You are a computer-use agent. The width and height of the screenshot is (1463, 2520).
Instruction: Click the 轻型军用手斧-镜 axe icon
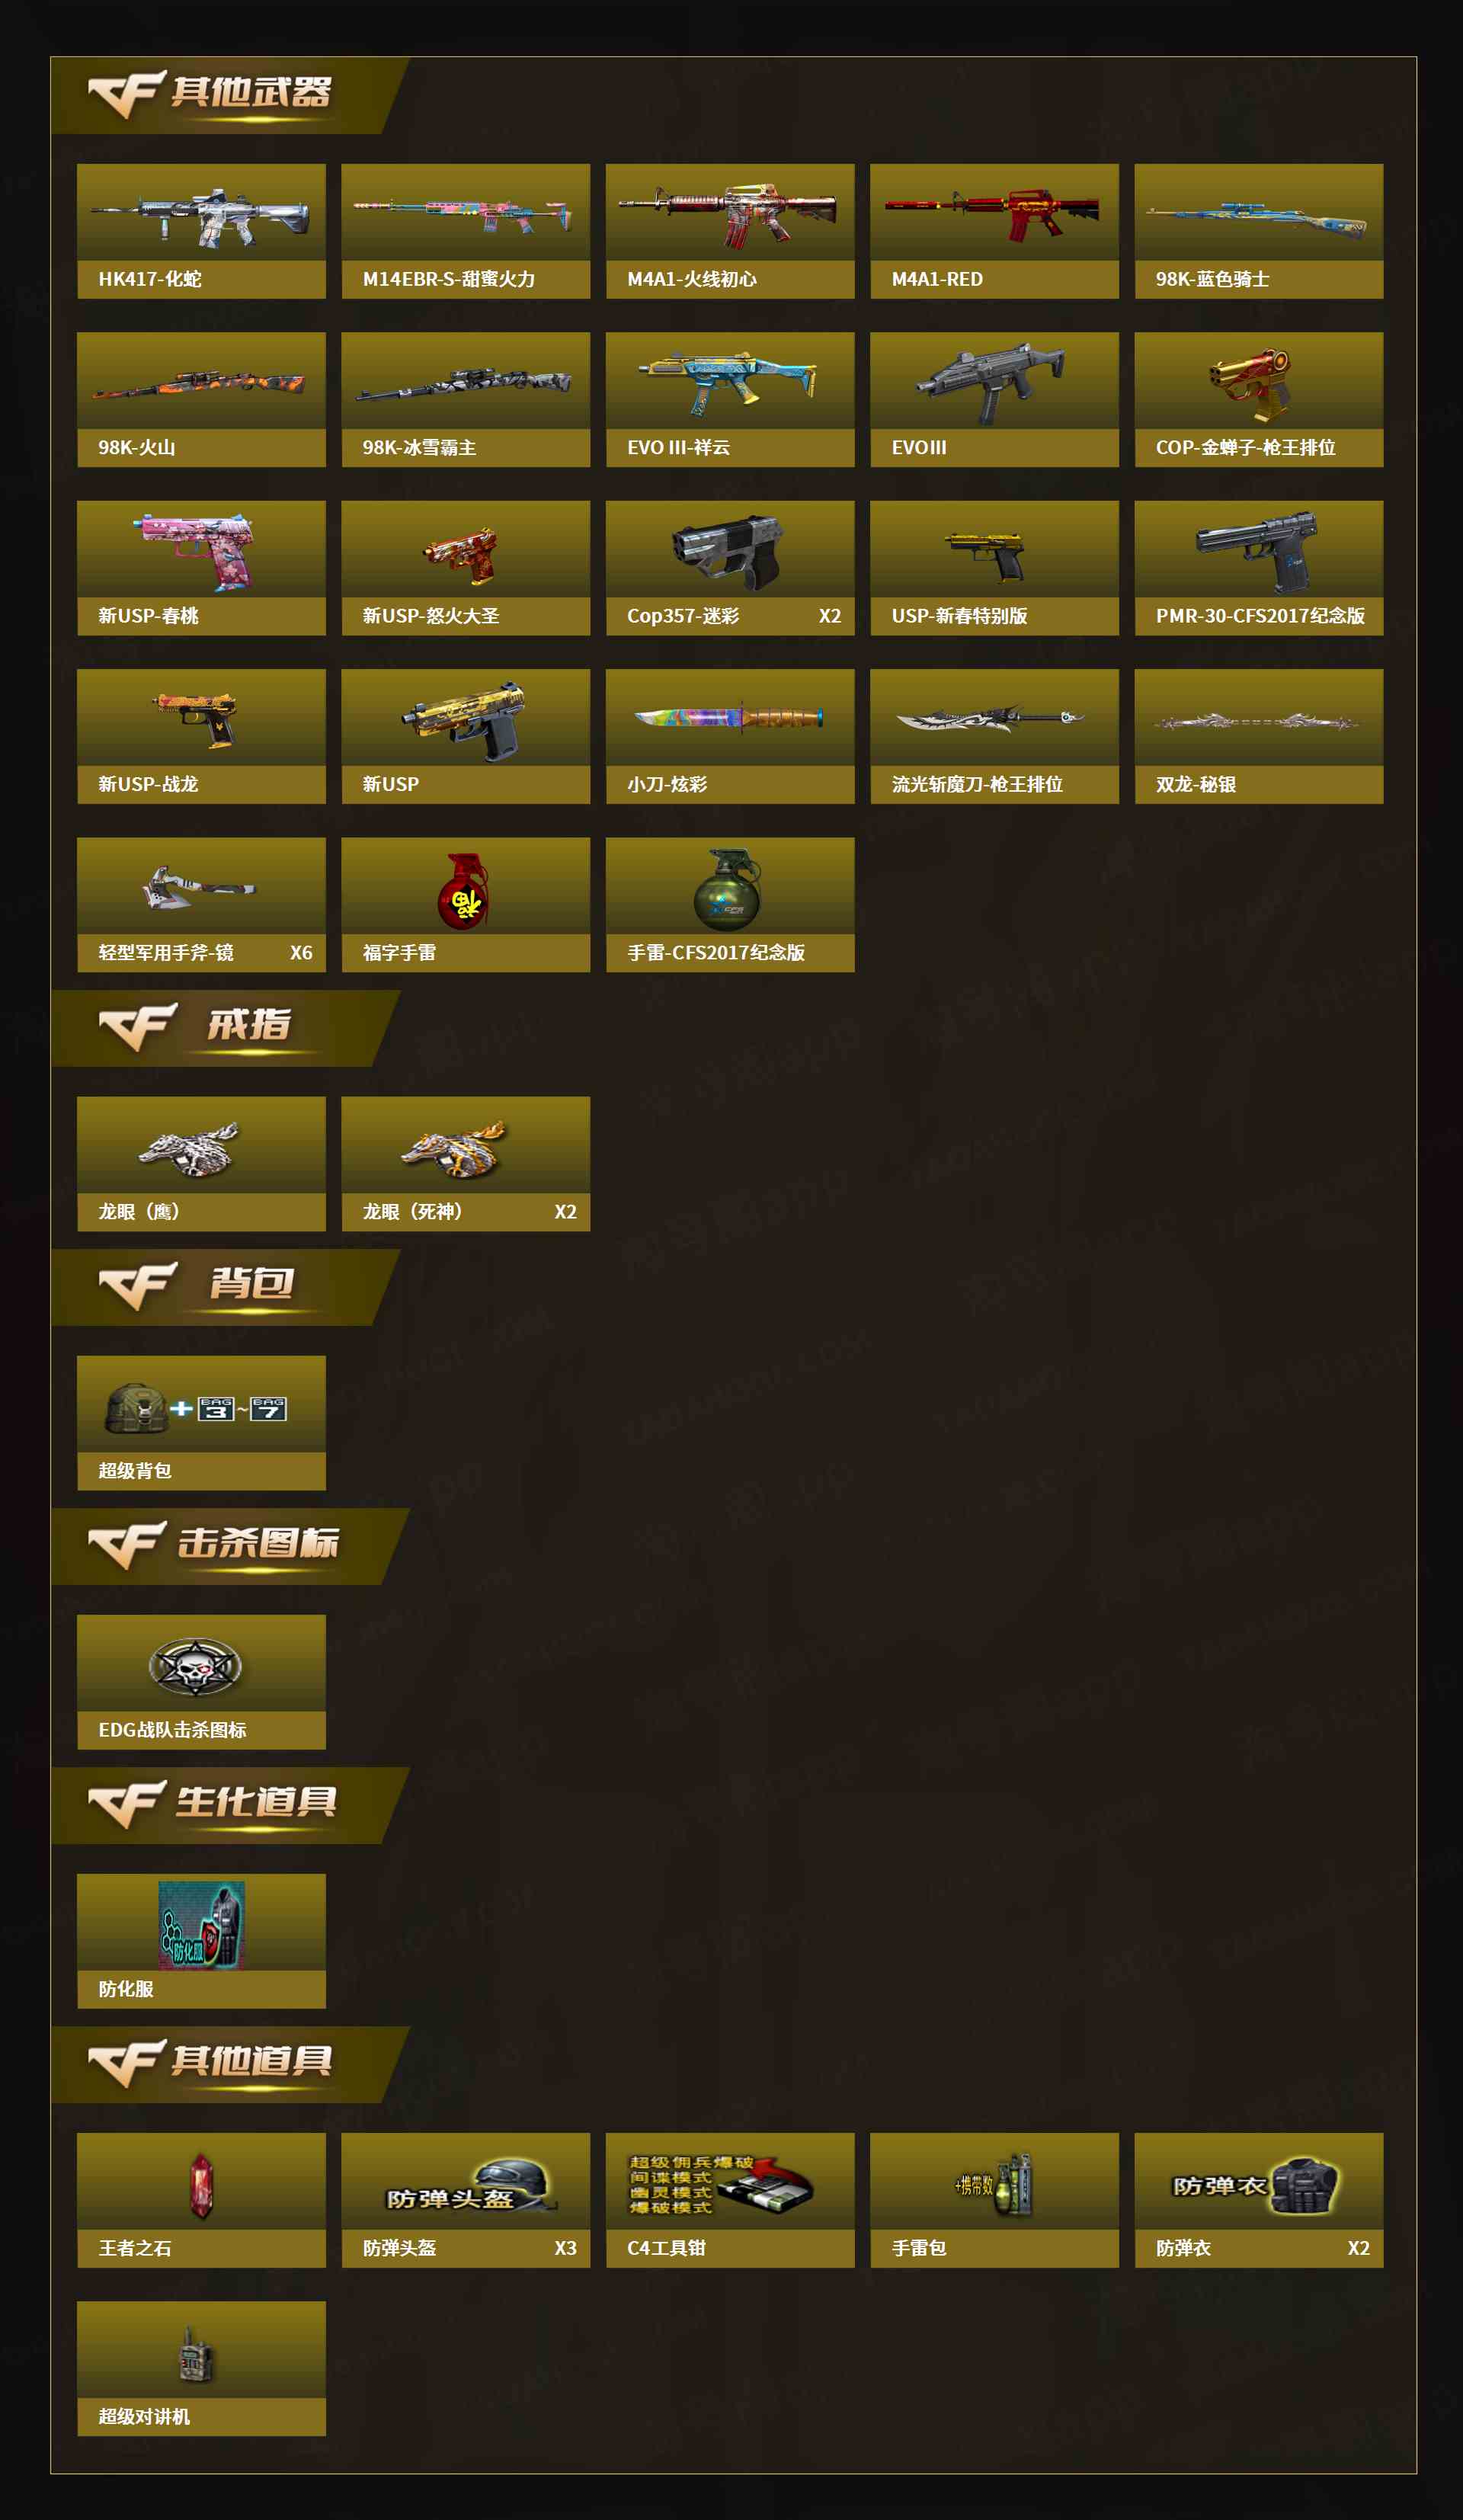(200, 887)
